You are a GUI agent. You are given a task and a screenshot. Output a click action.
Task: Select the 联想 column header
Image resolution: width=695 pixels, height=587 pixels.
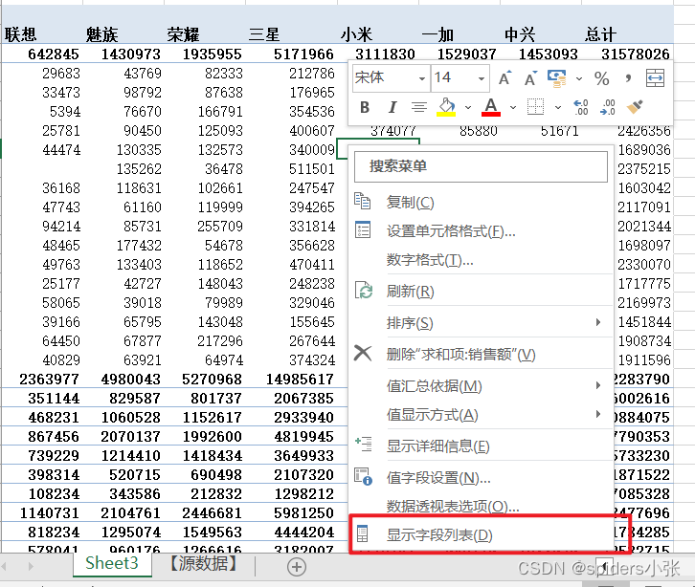20,34
